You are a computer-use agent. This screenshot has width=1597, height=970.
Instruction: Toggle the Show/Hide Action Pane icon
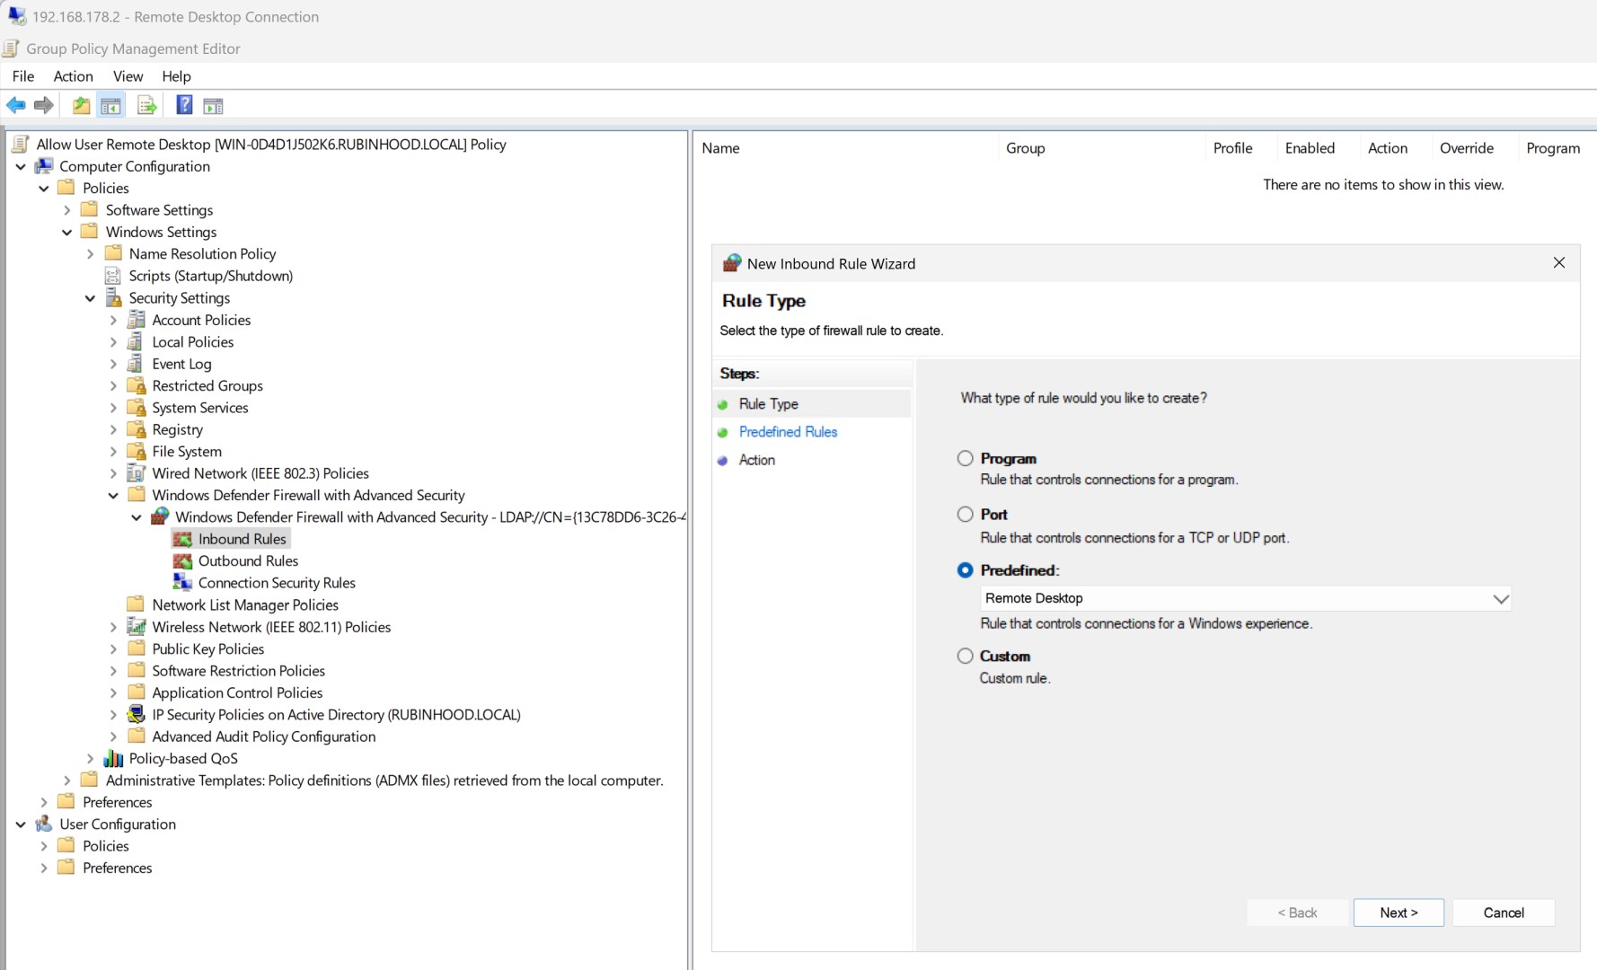(x=213, y=106)
